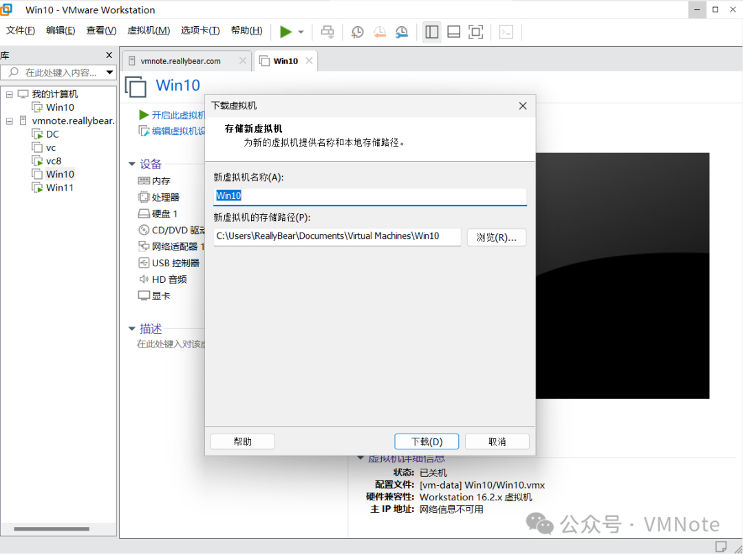Click 编辑虚拟机设置 link

[178, 131]
